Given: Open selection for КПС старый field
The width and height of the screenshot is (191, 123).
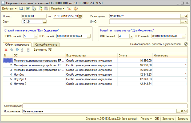Looking at the screenshot, I should pyautogui.click(x=89, y=36).
